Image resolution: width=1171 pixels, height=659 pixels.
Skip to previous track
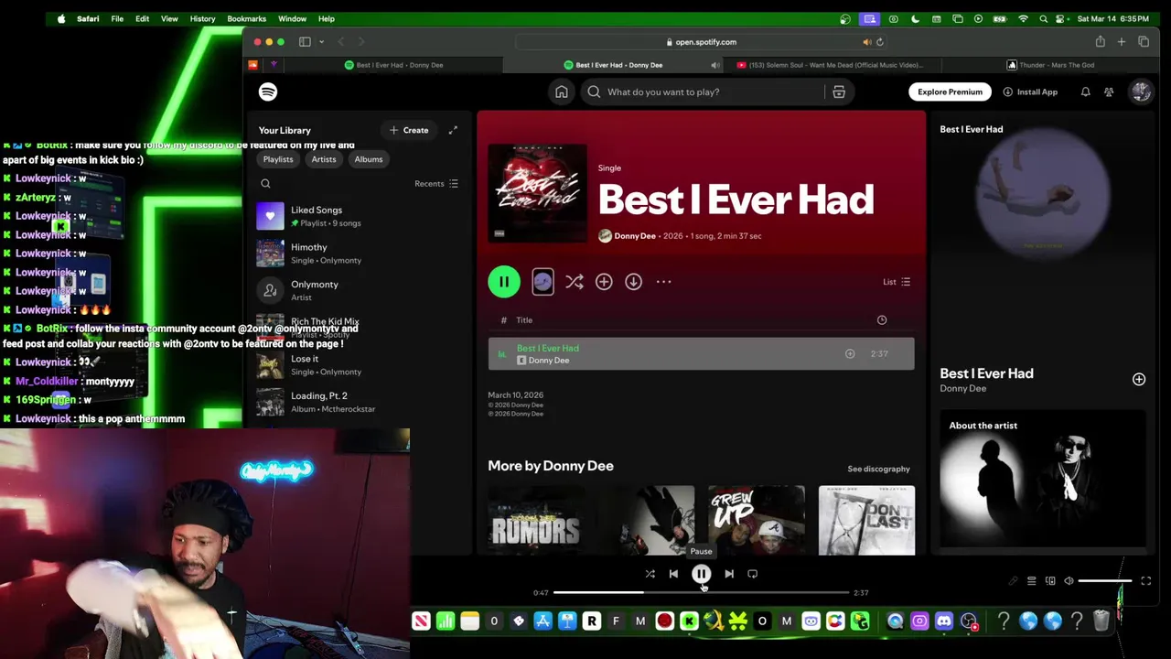(673, 574)
